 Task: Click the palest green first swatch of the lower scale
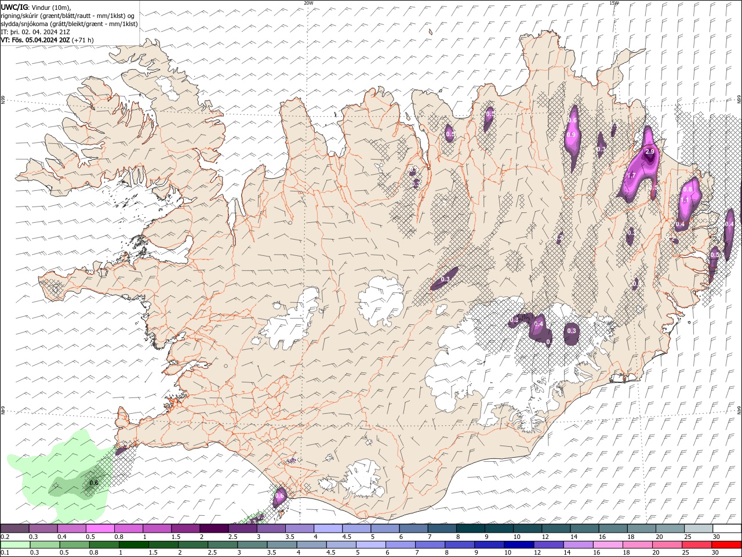pyautogui.click(x=14, y=545)
